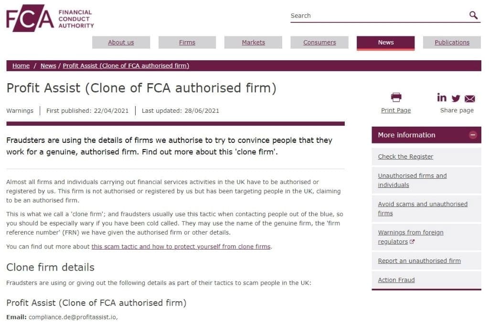Open the Consumers tab
Screen dimensions: 489x326
point(319,43)
